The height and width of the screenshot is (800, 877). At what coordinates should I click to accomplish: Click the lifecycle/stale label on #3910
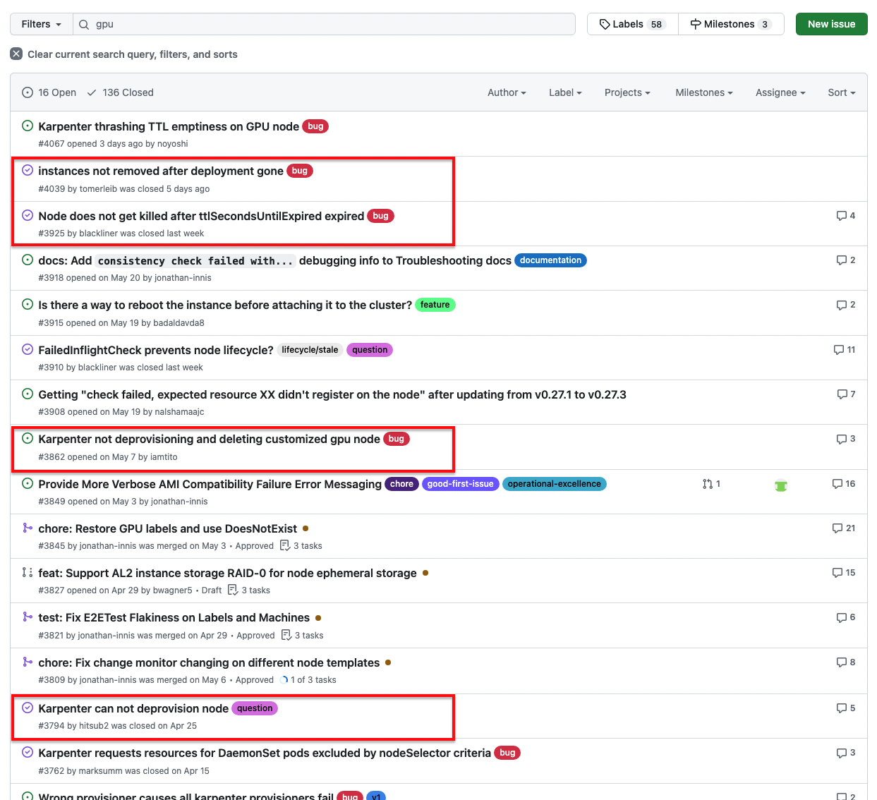[x=310, y=350]
